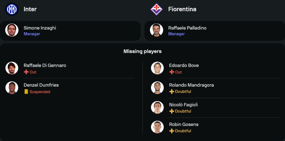
Task: Click the Missing players heading
Action: point(142,51)
